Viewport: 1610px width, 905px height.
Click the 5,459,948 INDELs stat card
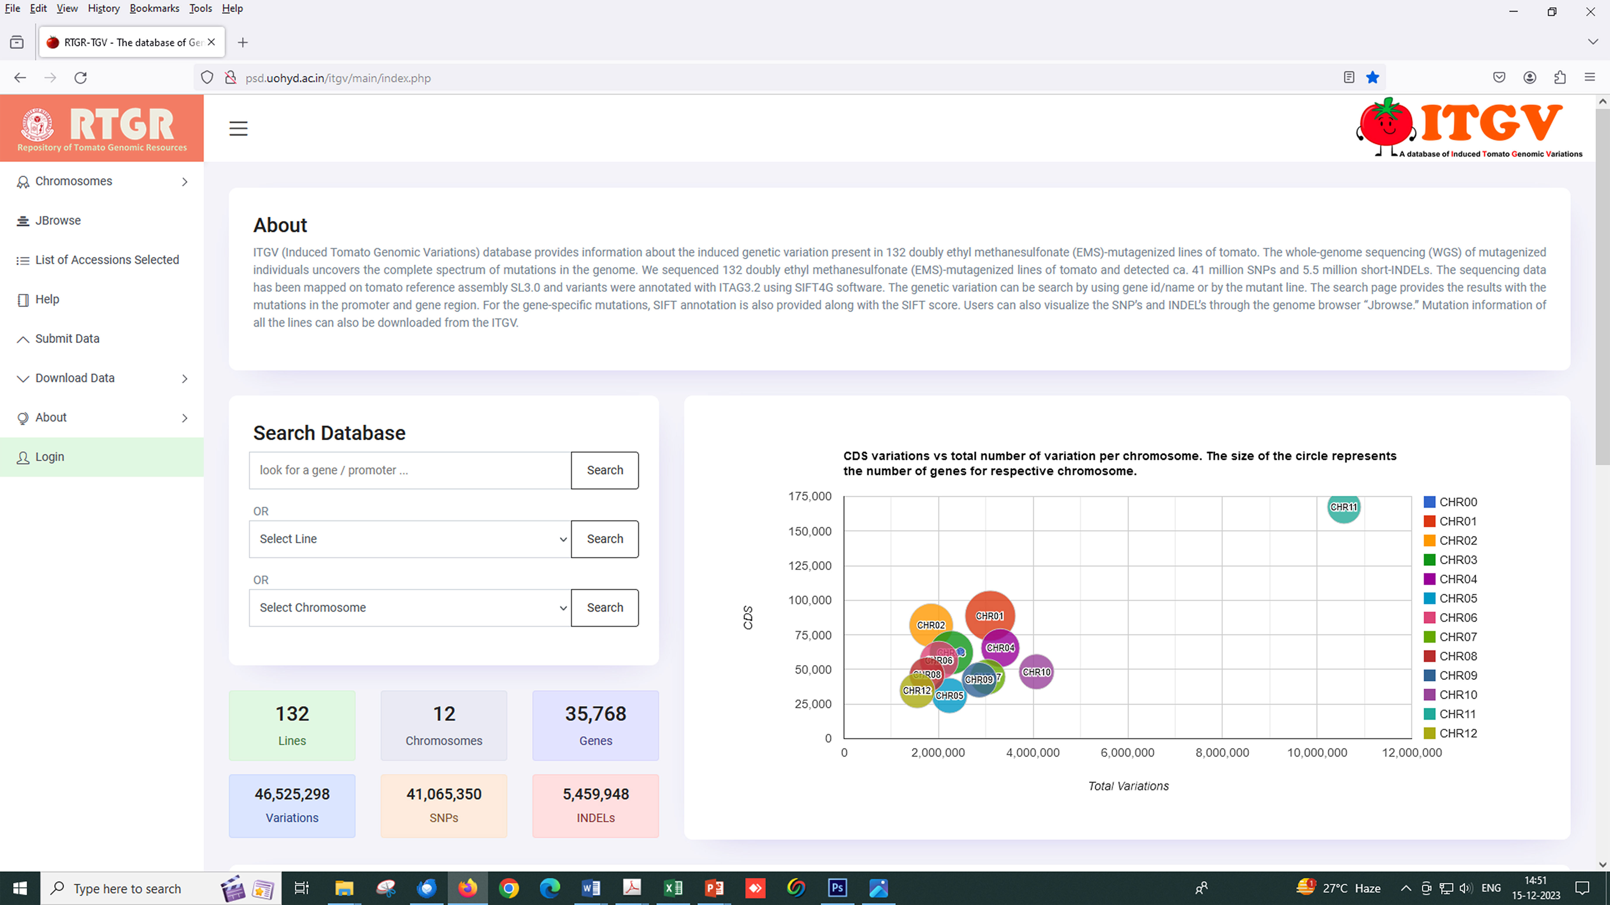pos(596,806)
